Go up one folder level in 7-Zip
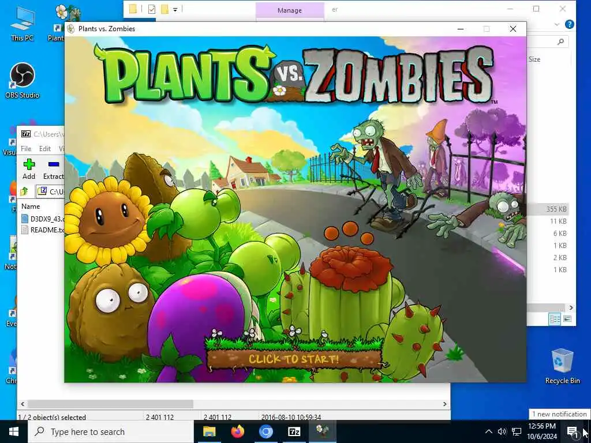Image resolution: width=591 pixels, height=443 pixels. (x=24, y=192)
